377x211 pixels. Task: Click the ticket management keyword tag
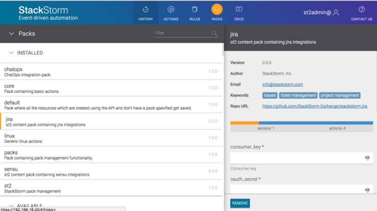pyautogui.click(x=298, y=96)
